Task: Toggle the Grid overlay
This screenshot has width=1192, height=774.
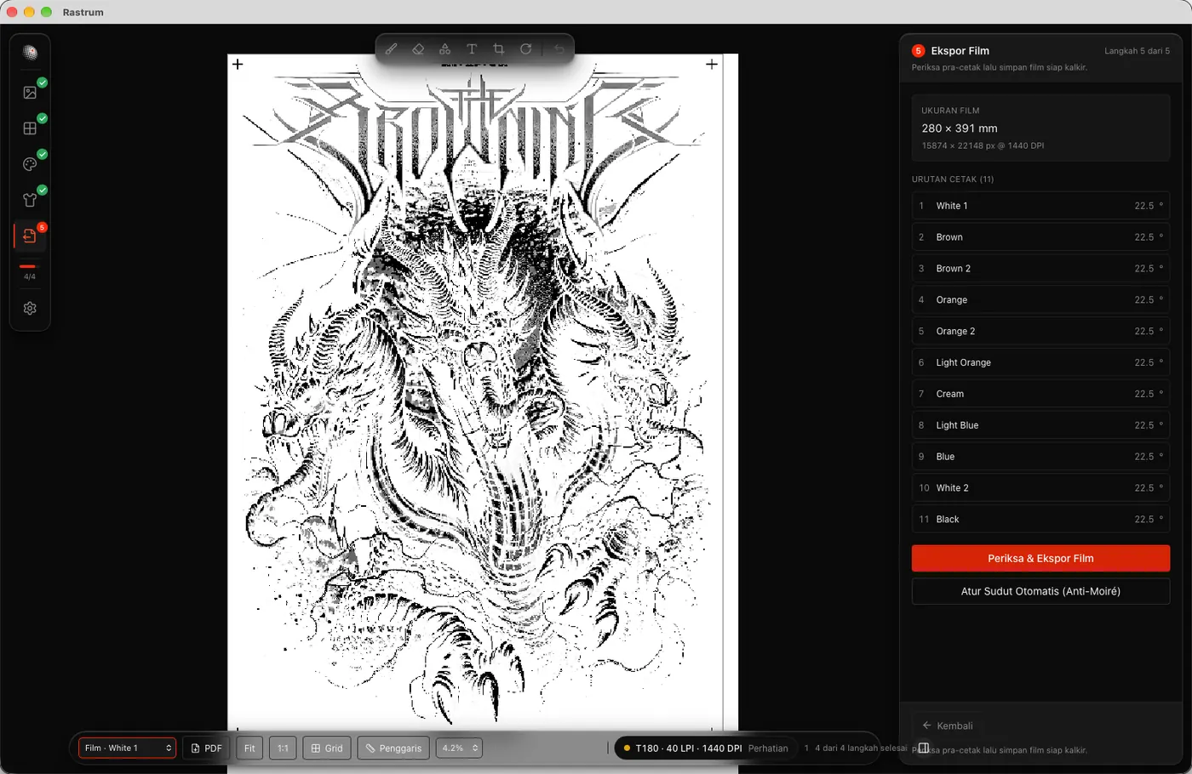Action: (327, 748)
